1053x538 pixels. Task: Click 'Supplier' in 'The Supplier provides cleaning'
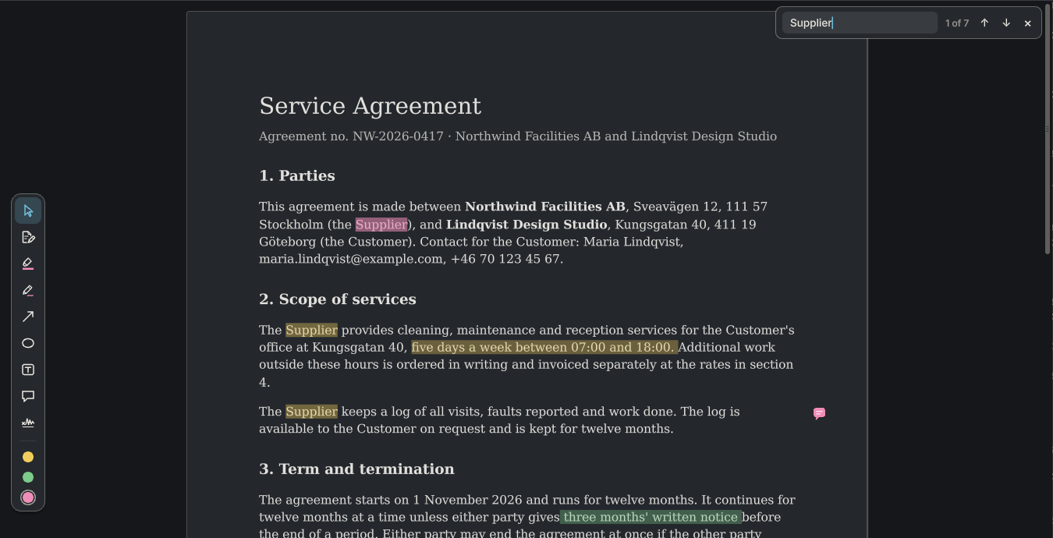point(311,331)
